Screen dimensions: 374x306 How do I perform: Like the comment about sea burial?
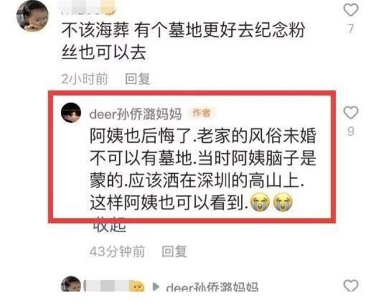tap(351, 10)
